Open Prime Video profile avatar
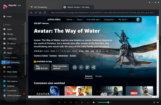Screen dimensions: 161x105 [x=138, y=20]
